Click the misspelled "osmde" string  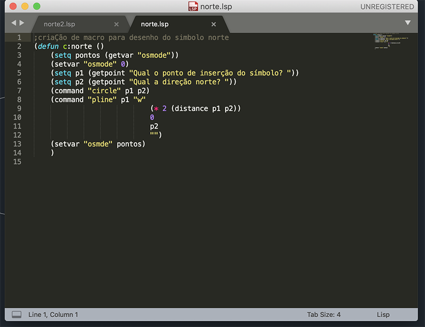tap(98, 144)
